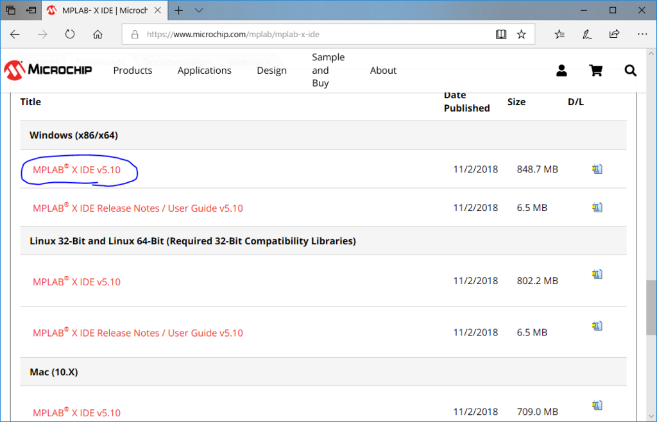Image resolution: width=657 pixels, height=422 pixels.
Task: Open site search magnifier icon
Action: (630, 71)
